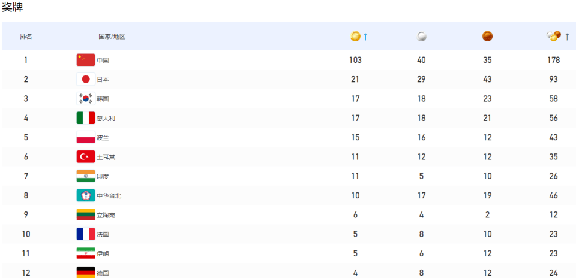Sort table by total medals icon
Screen dimensions: 576x278
[x=554, y=37]
